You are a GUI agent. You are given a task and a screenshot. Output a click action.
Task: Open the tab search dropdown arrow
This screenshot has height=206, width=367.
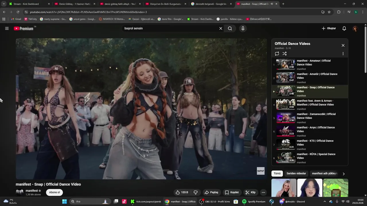click(4, 4)
